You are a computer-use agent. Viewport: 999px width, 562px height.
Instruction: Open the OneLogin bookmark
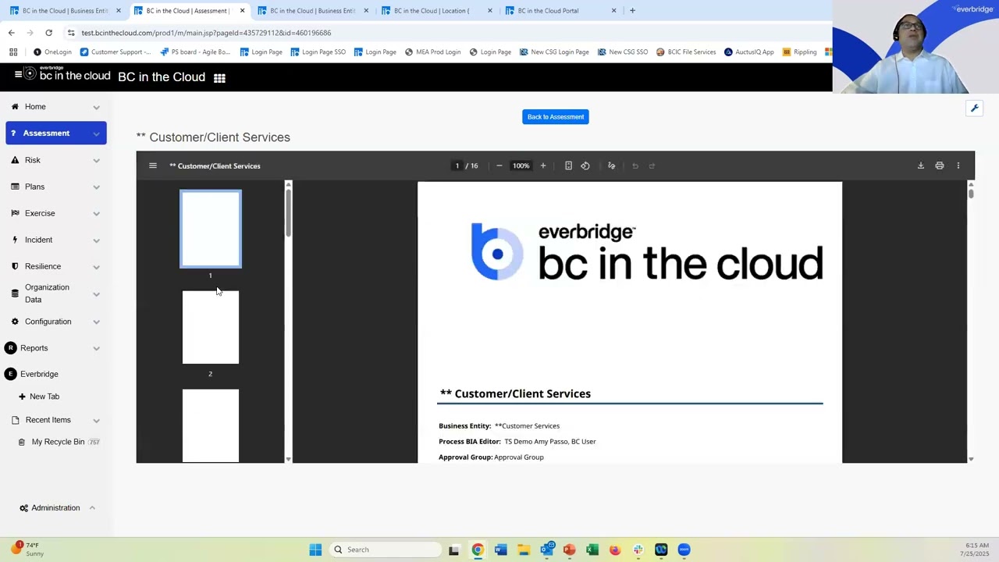[52, 52]
